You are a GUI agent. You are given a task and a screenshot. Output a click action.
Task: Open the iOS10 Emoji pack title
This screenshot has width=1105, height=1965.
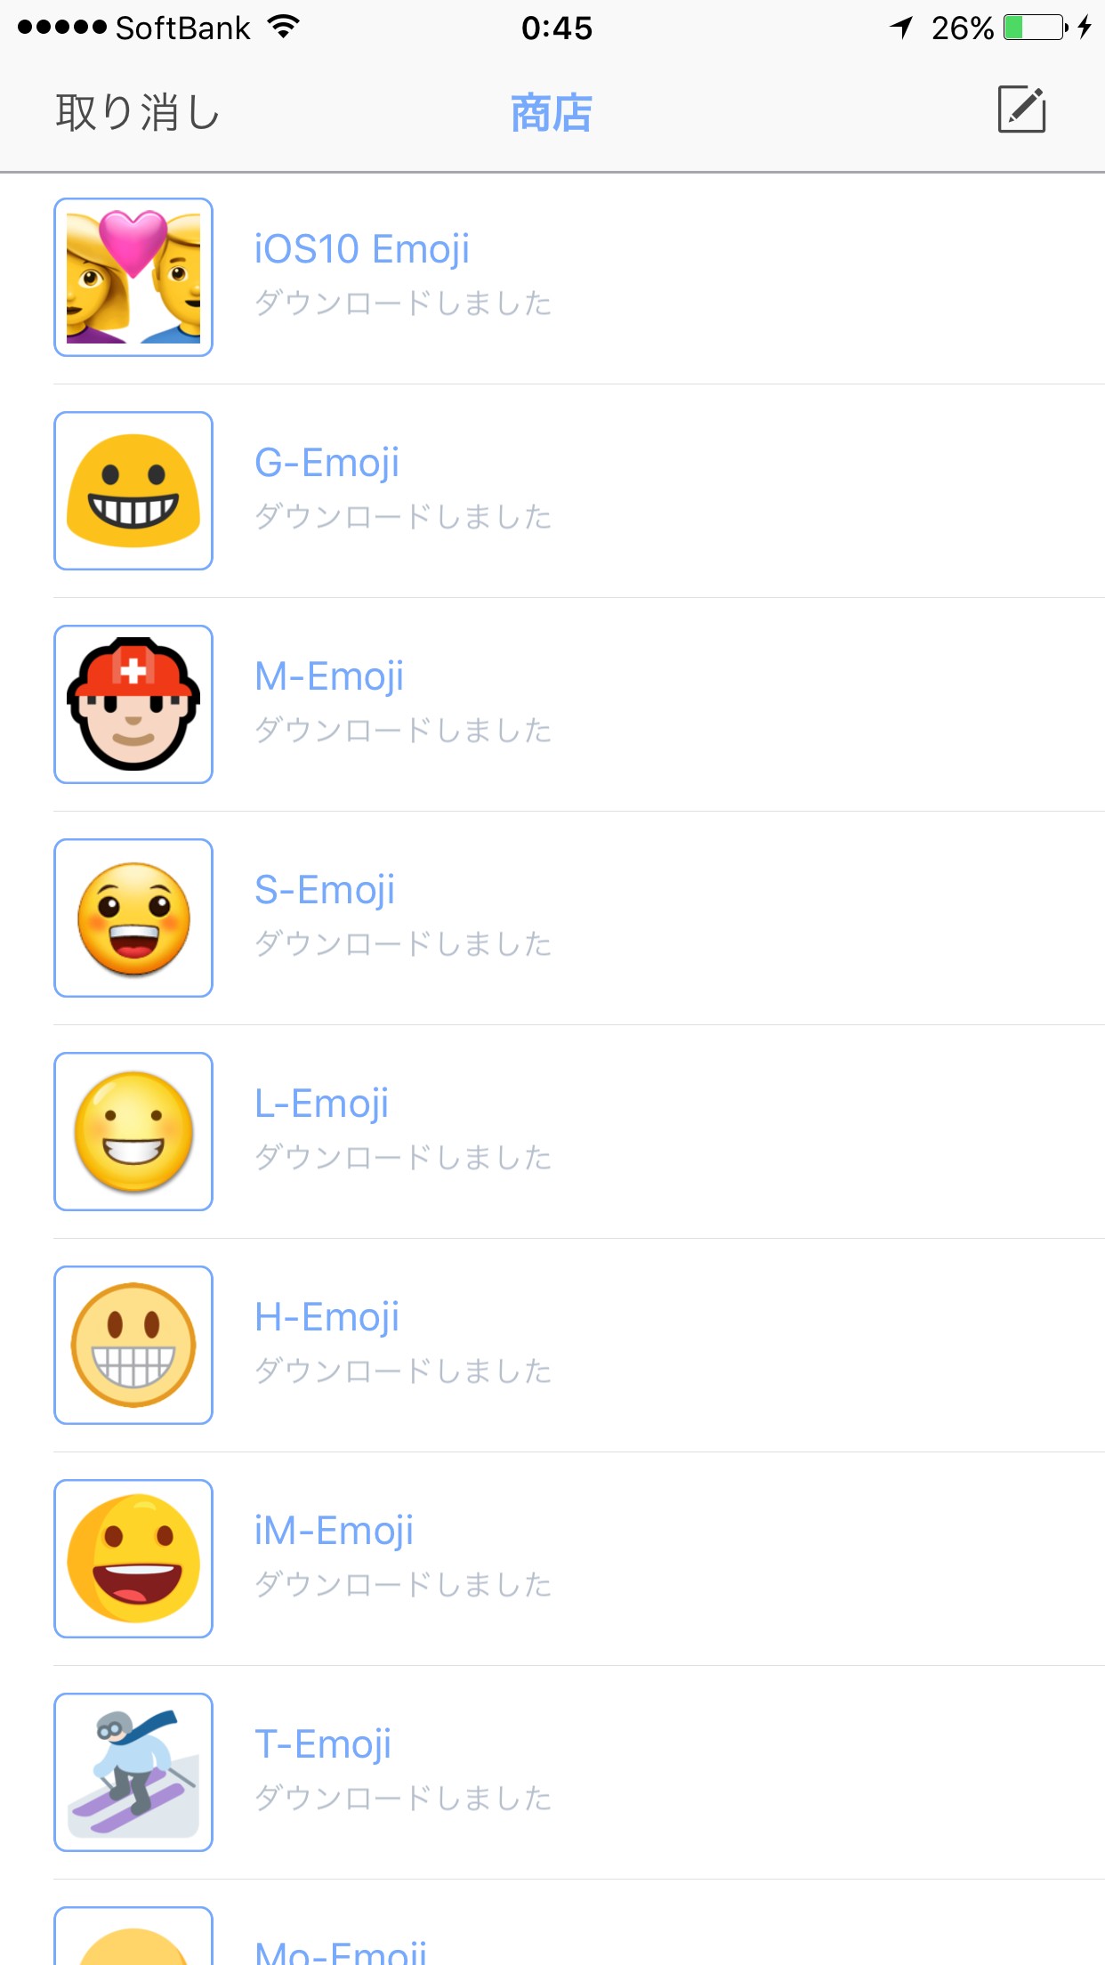coord(362,249)
